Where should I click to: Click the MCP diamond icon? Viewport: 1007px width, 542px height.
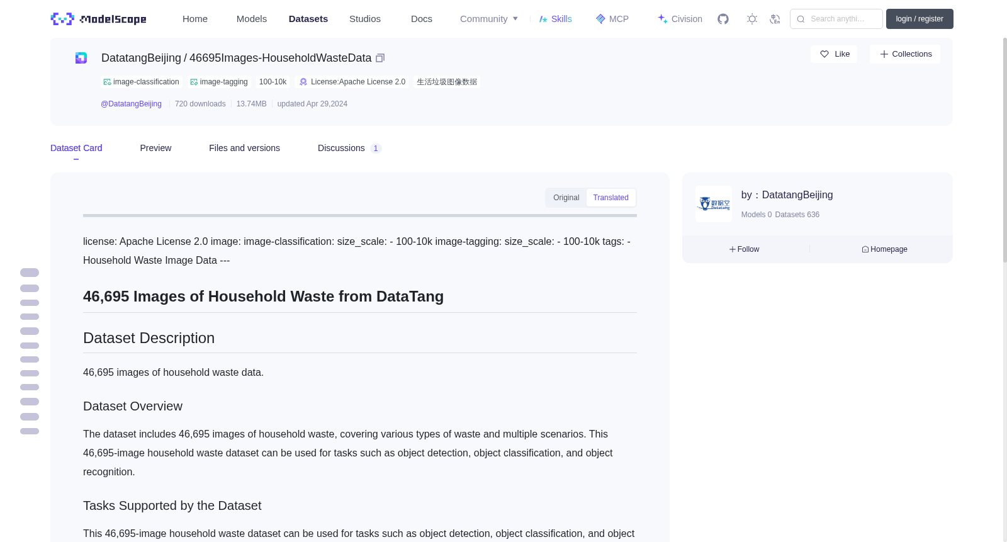coord(600,19)
